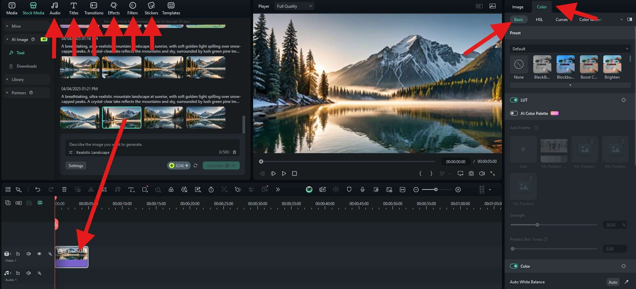Set mark in with left brace icon
This screenshot has height=289, width=636.
421,173
